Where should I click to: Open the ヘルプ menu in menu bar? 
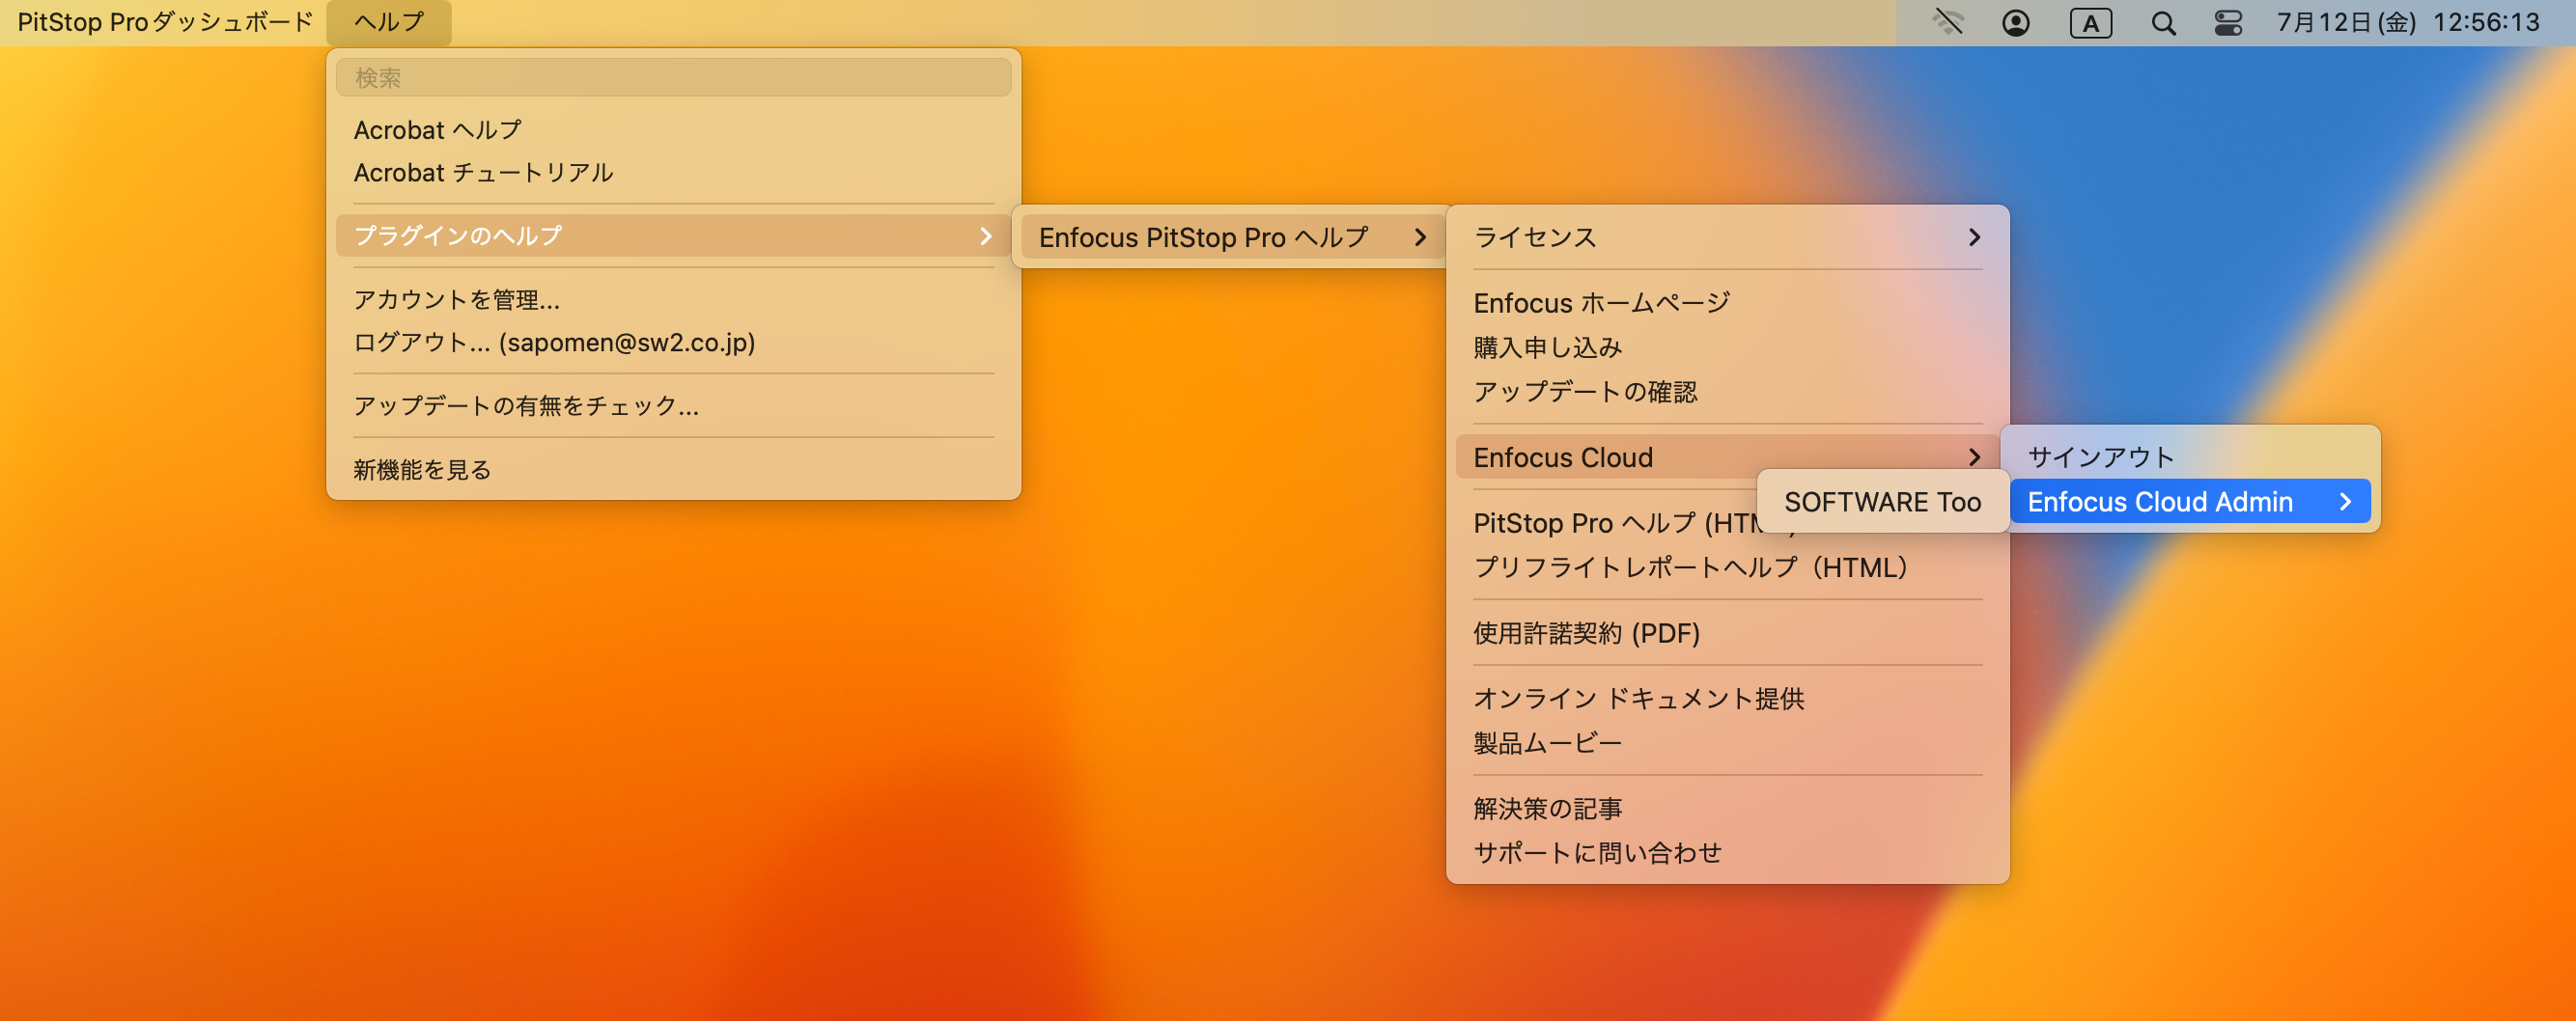pos(389,22)
